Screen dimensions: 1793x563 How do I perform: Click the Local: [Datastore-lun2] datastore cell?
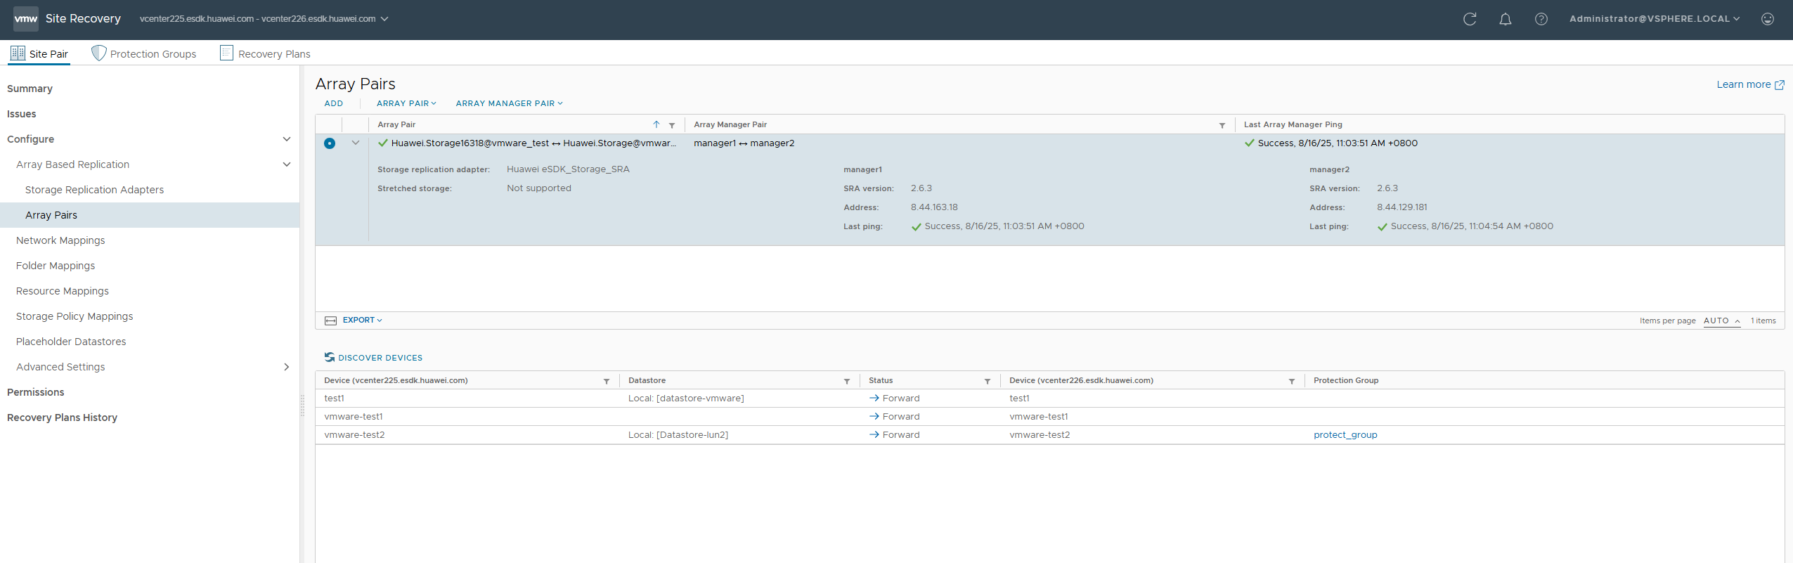tap(678, 435)
